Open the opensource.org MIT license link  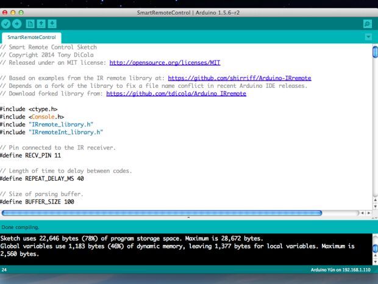click(x=165, y=62)
